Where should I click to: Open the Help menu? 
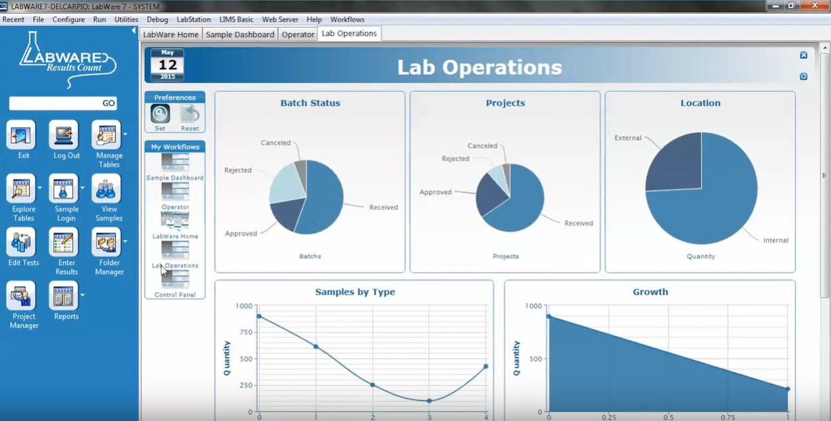pos(314,20)
